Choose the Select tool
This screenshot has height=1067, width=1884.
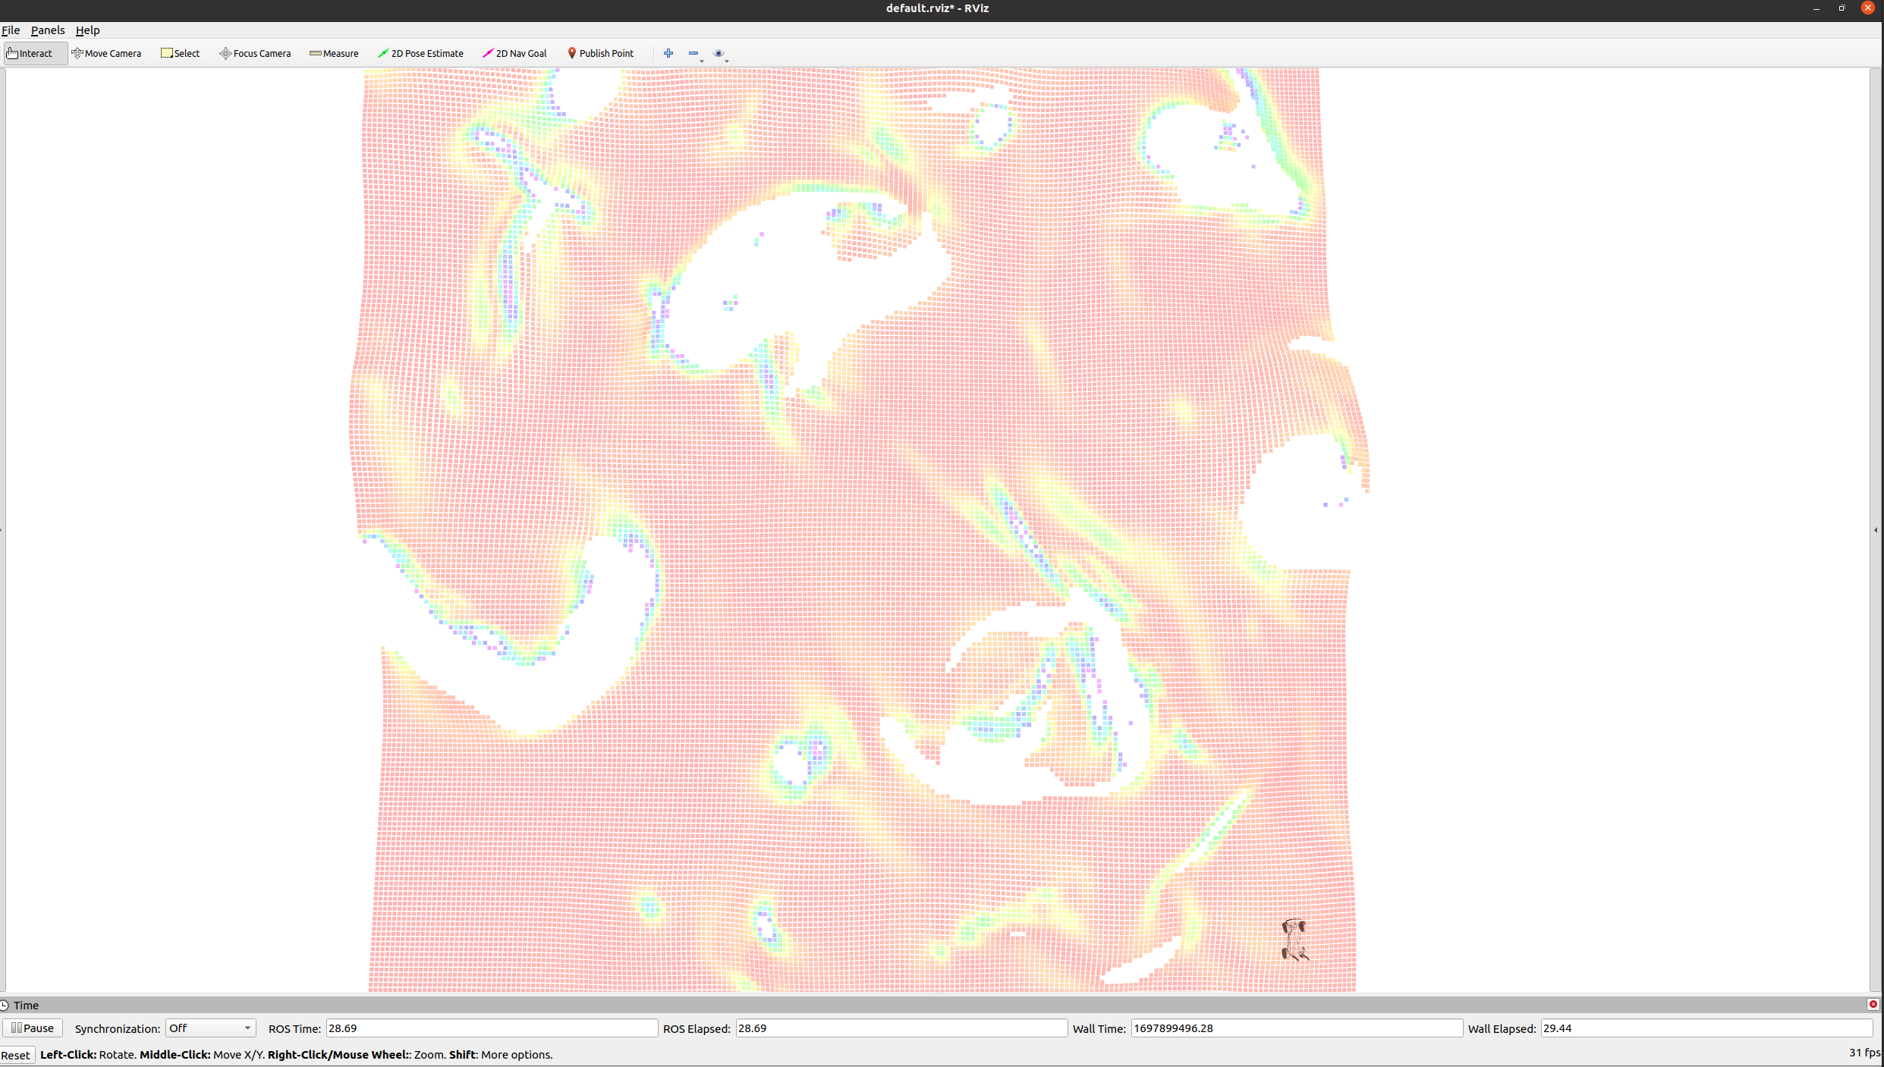pyautogui.click(x=181, y=54)
